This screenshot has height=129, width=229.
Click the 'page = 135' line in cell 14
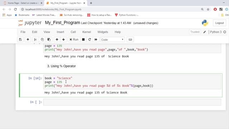pyautogui.click(x=53, y=82)
